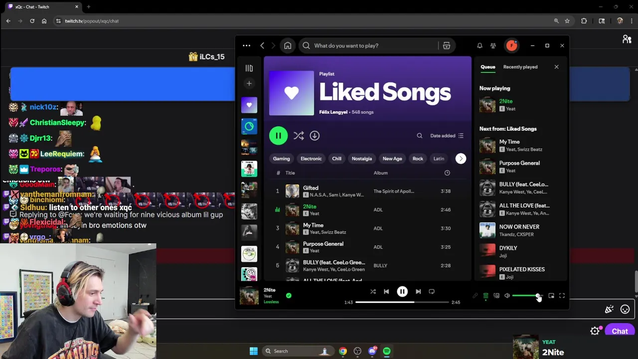Toggle shuffle beside the green pause button

pos(299,136)
